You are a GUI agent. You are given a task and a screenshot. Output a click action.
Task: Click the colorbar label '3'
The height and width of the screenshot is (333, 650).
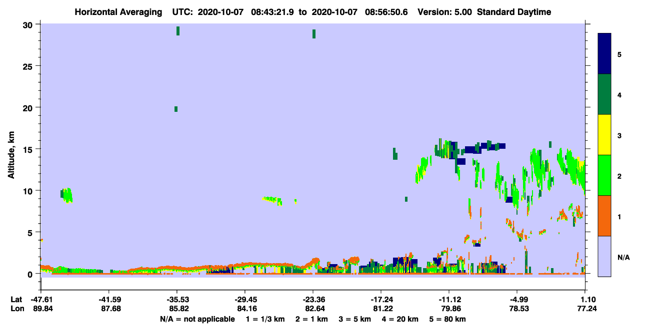(x=619, y=135)
